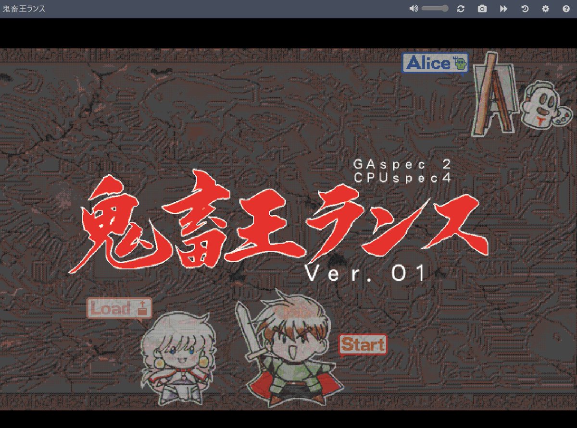Mute the sound via the speaker icon
Screen dimensions: 577x428
click(x=413, y=9)
